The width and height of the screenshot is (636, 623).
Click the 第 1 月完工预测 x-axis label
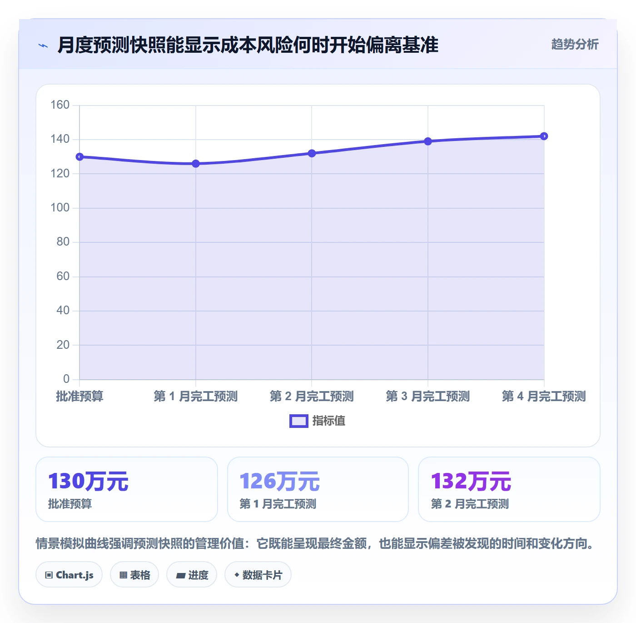[196, 396]
